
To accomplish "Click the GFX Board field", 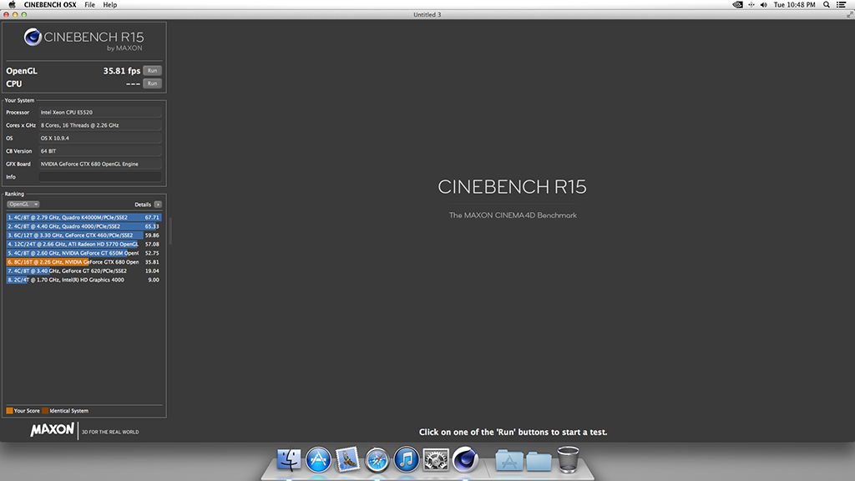I will point(100,165).
